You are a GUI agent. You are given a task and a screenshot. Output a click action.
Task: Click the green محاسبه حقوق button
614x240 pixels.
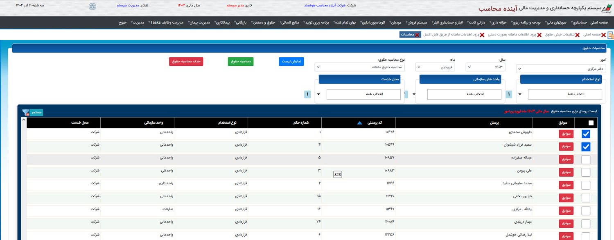click(x=240, y=61)
